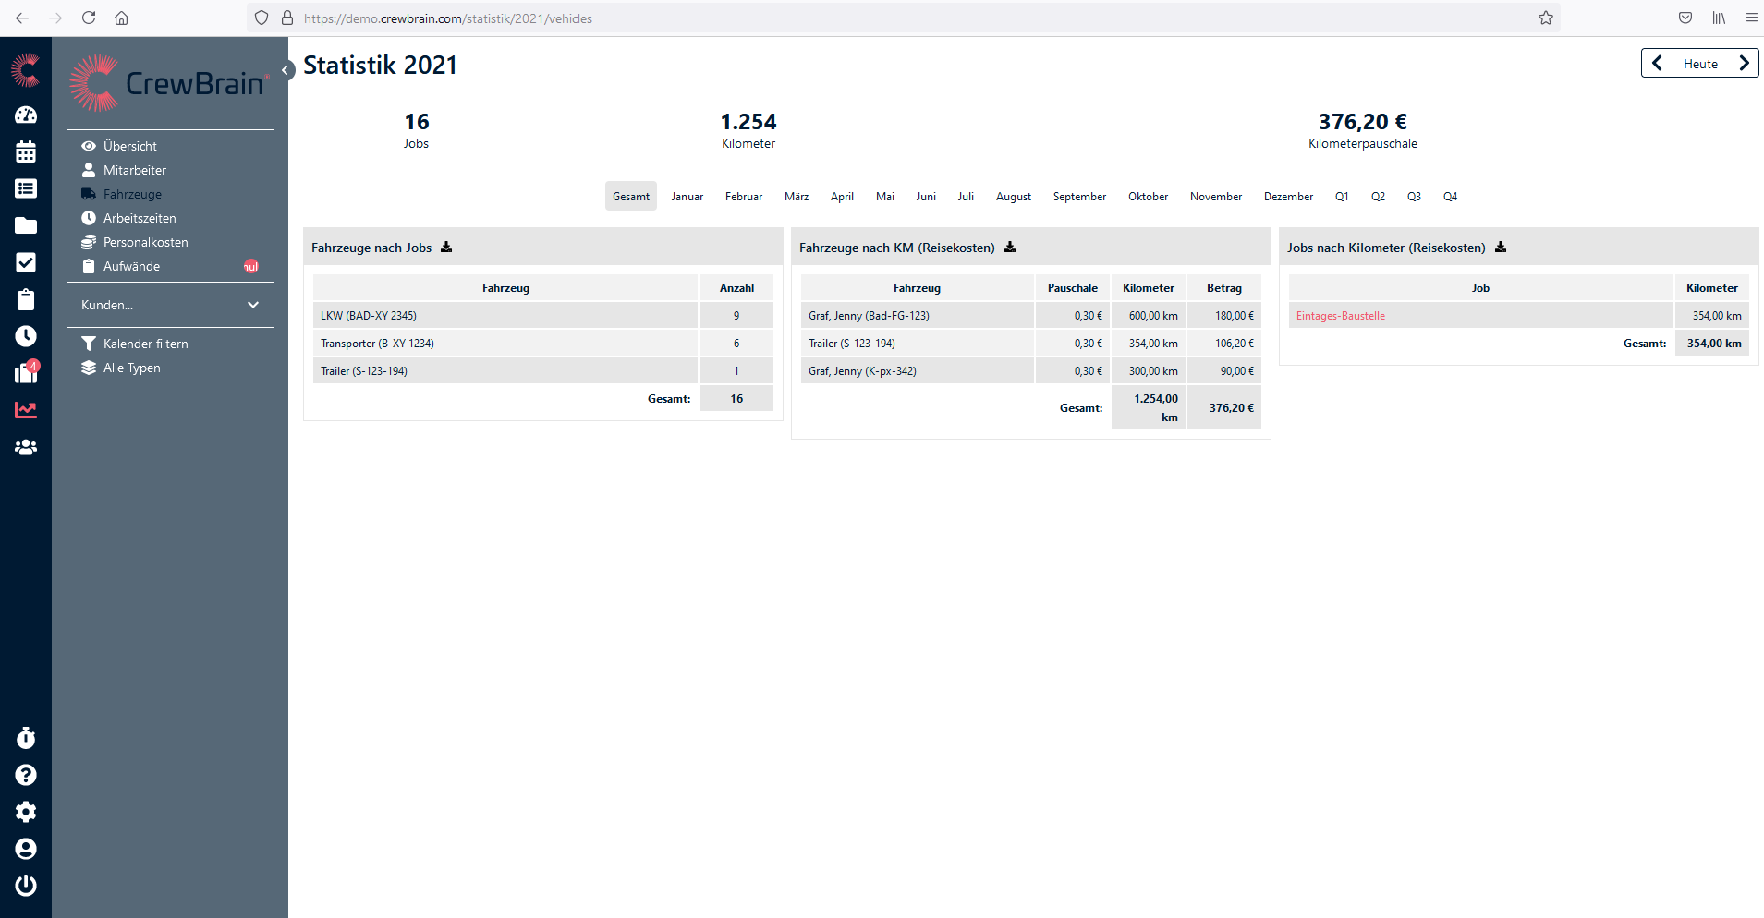Open Arbeitszeiten in the statistics menu
Viewport: 1764px width, 918px height.
click(140, 218)
